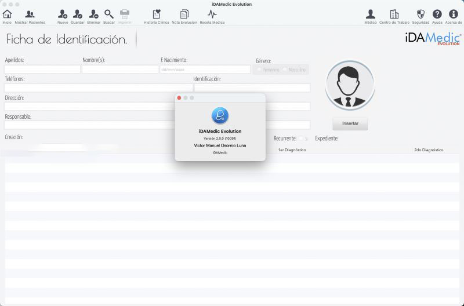Viewport: 464px width, 306px height.
Task: Focus the F. Nacimiento date field
Action: tap(205, 70)
